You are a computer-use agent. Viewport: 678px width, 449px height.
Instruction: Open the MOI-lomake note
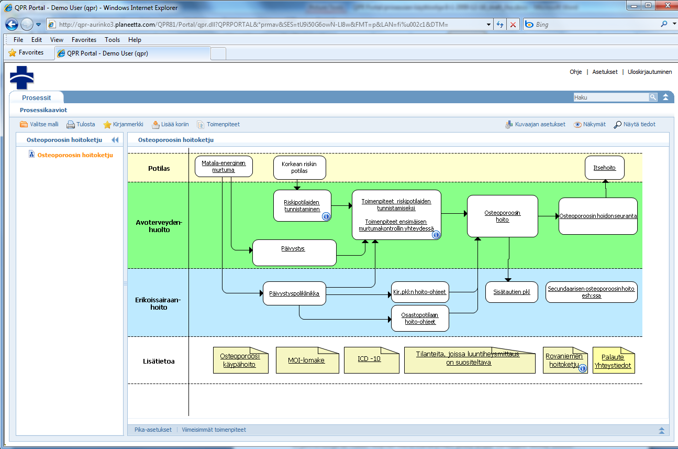[x=306, y=360]
